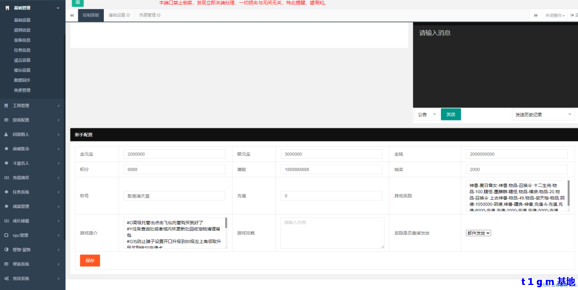The height and width of the screenshot is (290, 578).
Task: Click the 怪物·宠物 half-circle icon
Action: click(x=6, y=249)
